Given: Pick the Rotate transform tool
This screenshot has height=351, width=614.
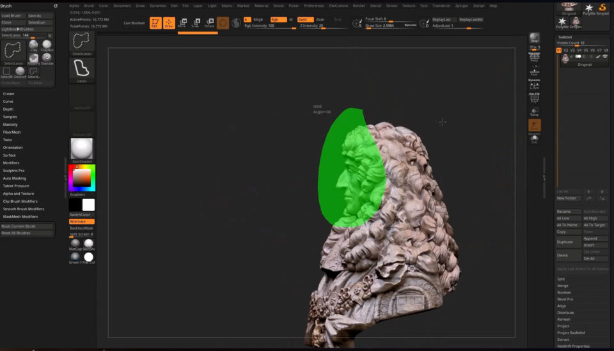Looking at the screenshot, I should coord(209,23).
